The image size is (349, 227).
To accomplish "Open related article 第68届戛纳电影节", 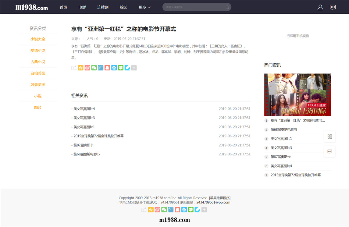I will 87,154.
